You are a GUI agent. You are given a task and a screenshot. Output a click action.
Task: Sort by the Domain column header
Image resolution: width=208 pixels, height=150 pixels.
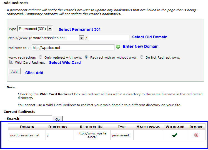pyautogui.click(x=27, y=127)
